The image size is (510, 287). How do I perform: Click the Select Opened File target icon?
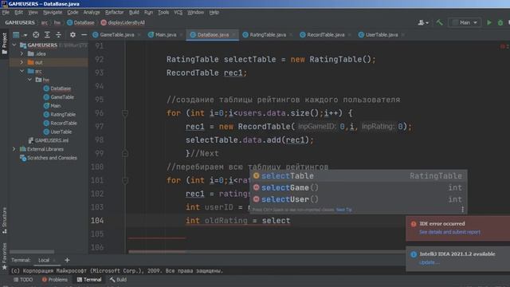[36, 34]
